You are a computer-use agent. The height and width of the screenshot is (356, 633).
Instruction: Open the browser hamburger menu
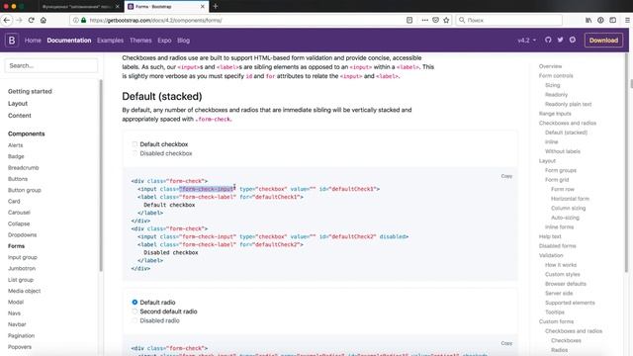click(627, 20)
